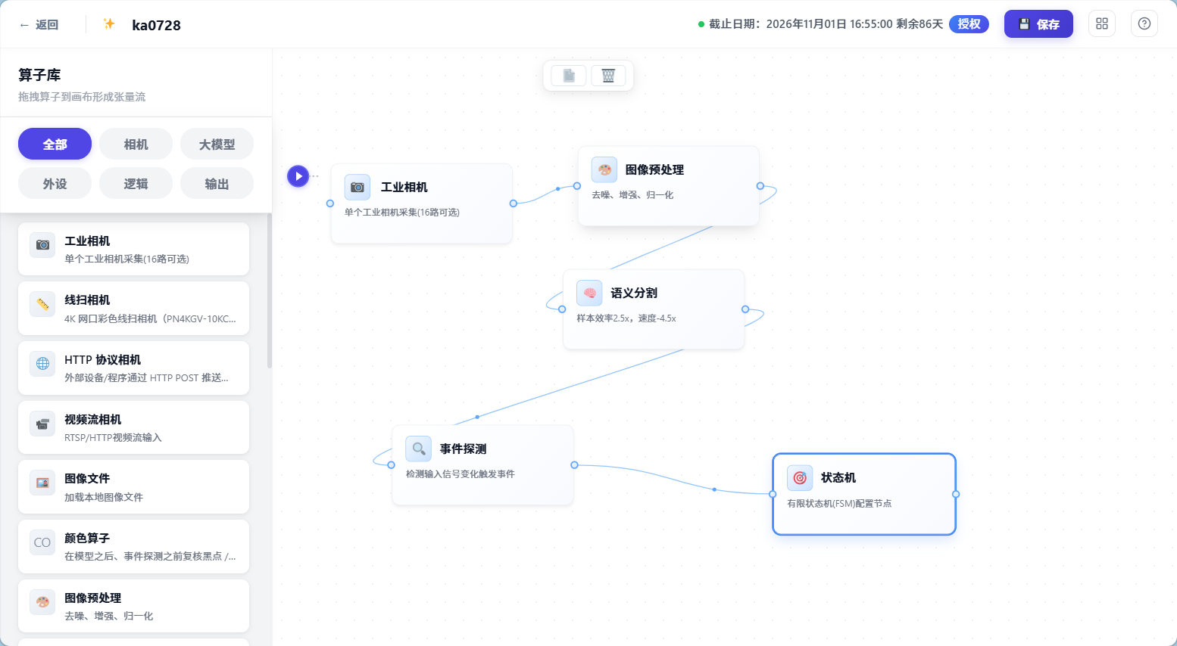Select the 语义分割 node title

pos(634,293)
